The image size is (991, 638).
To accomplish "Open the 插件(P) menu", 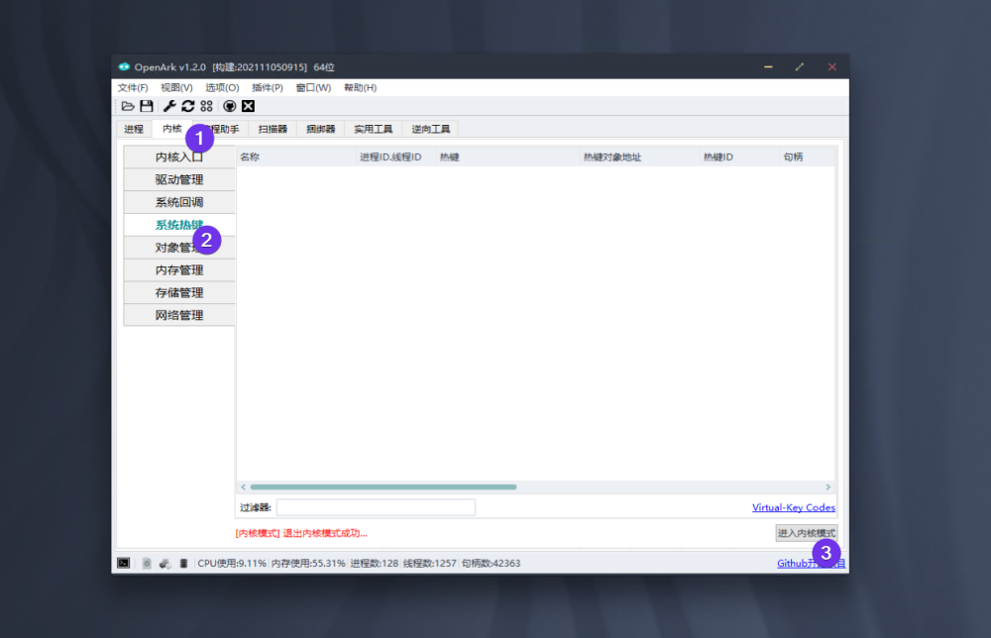I will pos(268,88).
